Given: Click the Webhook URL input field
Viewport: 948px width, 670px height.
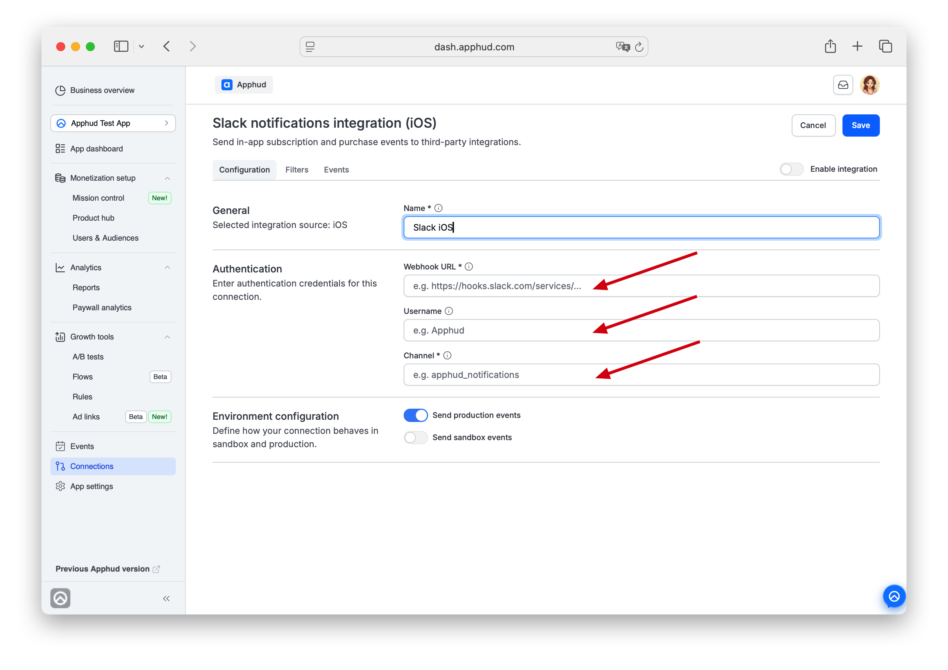Looking at the screenshot, I should click(641, 286).
